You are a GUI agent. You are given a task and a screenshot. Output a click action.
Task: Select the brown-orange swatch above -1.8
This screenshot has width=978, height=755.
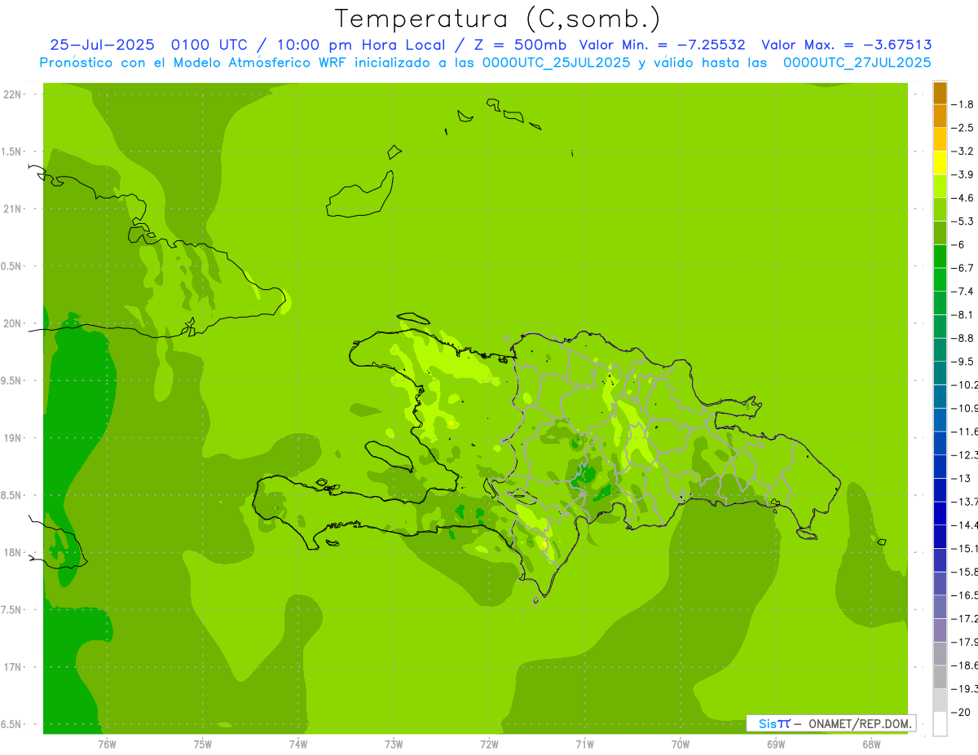[940, 93]
